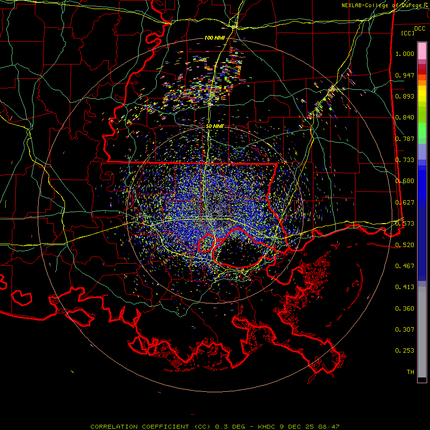Click the 0.627 legend value

click(405, 203)
